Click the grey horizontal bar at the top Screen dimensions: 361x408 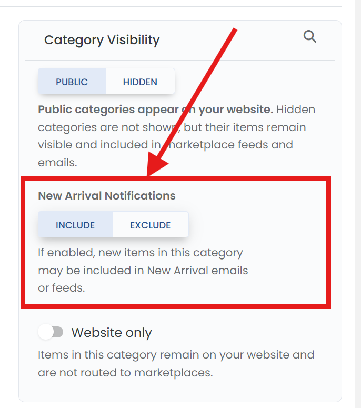171,6
